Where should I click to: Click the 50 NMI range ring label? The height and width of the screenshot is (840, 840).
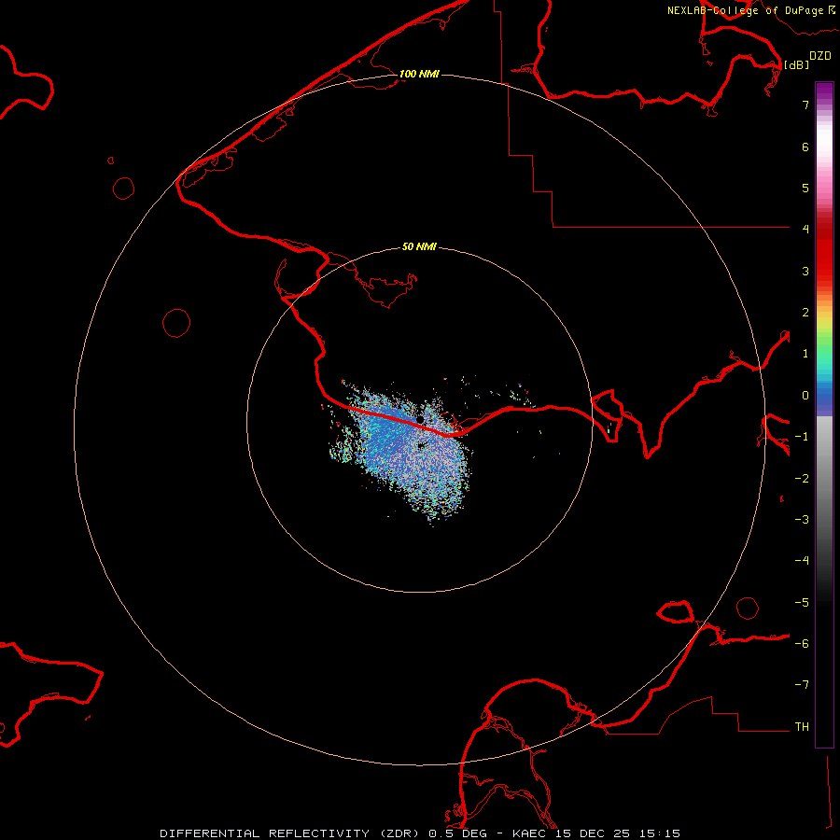[419, 246]
